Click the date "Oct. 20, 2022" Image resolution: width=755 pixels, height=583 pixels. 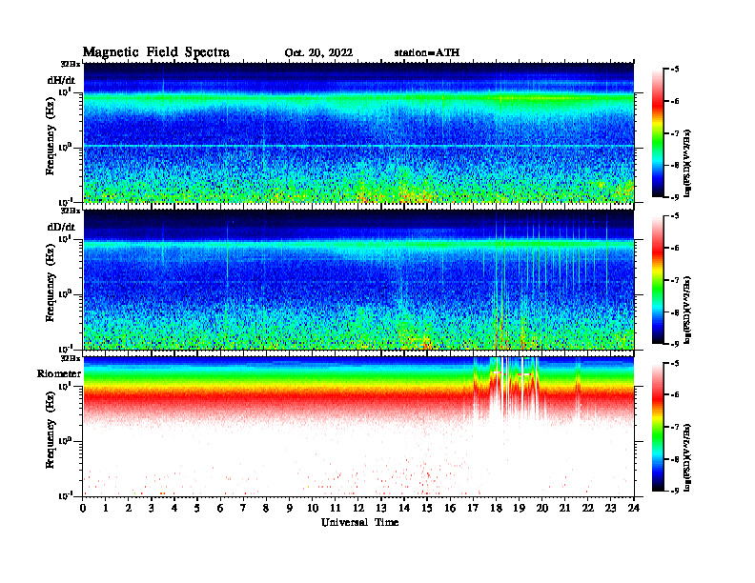point(318,53)
